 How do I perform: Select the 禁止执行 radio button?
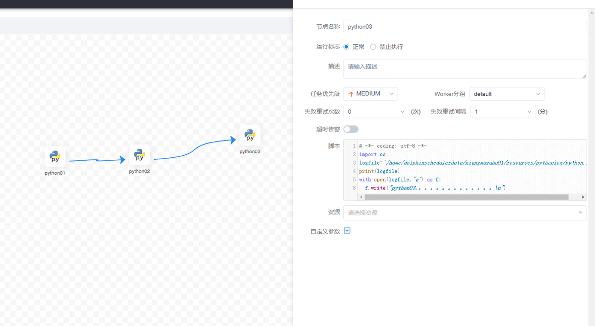[x=373, y=47]
